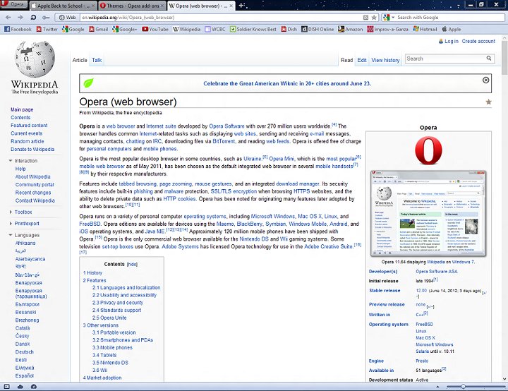Open the Opera main menu button
Viewport: 508px width, 391px height.
tap(16, 5)
